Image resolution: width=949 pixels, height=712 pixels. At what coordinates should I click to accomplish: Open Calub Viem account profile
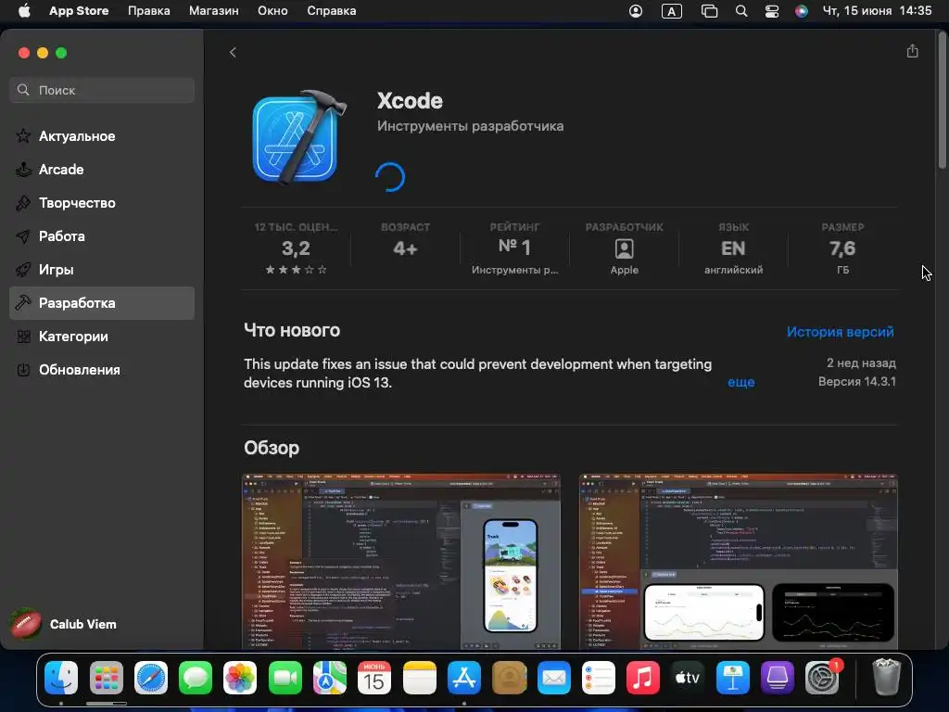[x=64, y=624]
